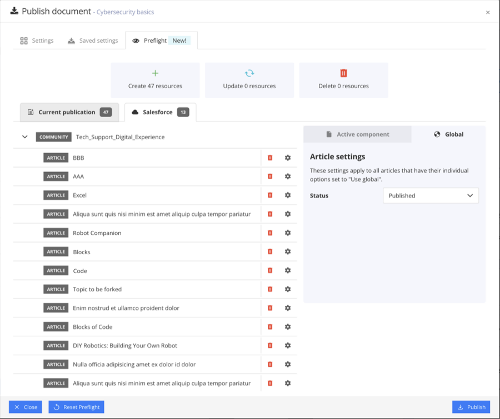This screenshot has height=419, width=500.
Task: Switch to the Current publication tab
Action: [69, 112]
